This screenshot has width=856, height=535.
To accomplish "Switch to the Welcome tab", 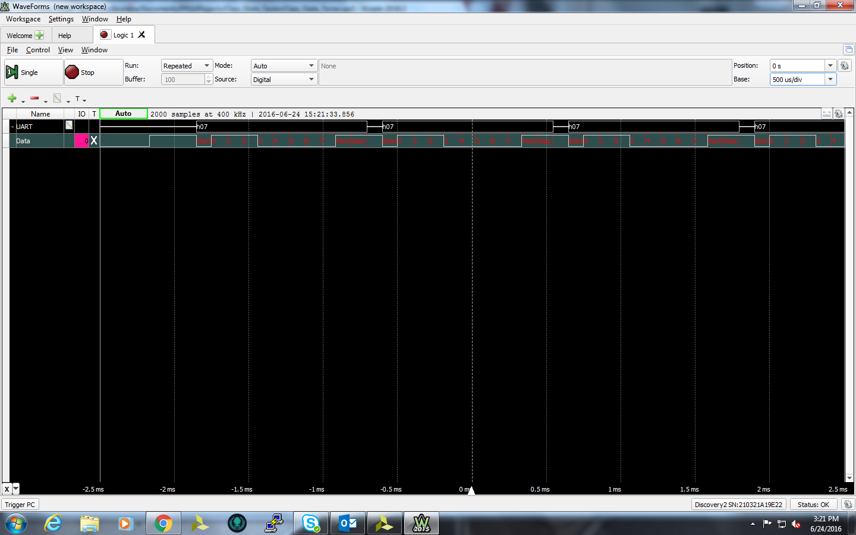I will 24,36.
